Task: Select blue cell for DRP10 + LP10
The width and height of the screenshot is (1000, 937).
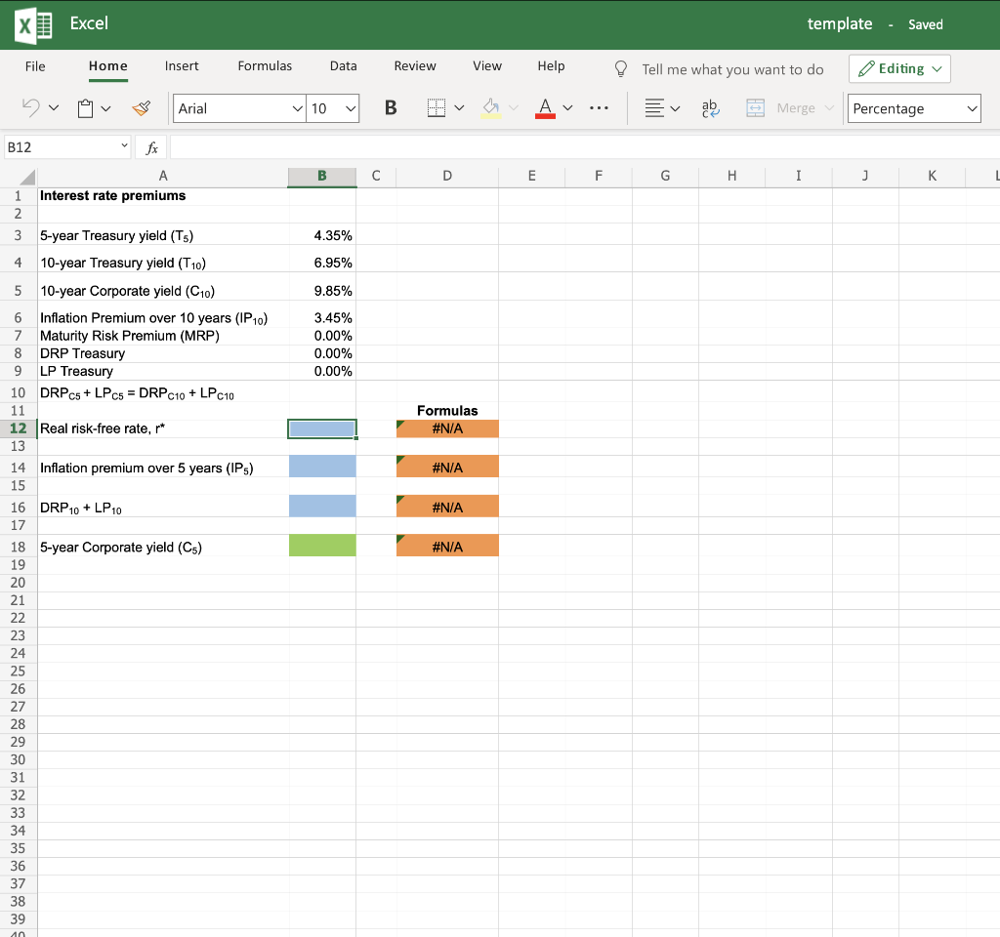Action: coord(322,507)
